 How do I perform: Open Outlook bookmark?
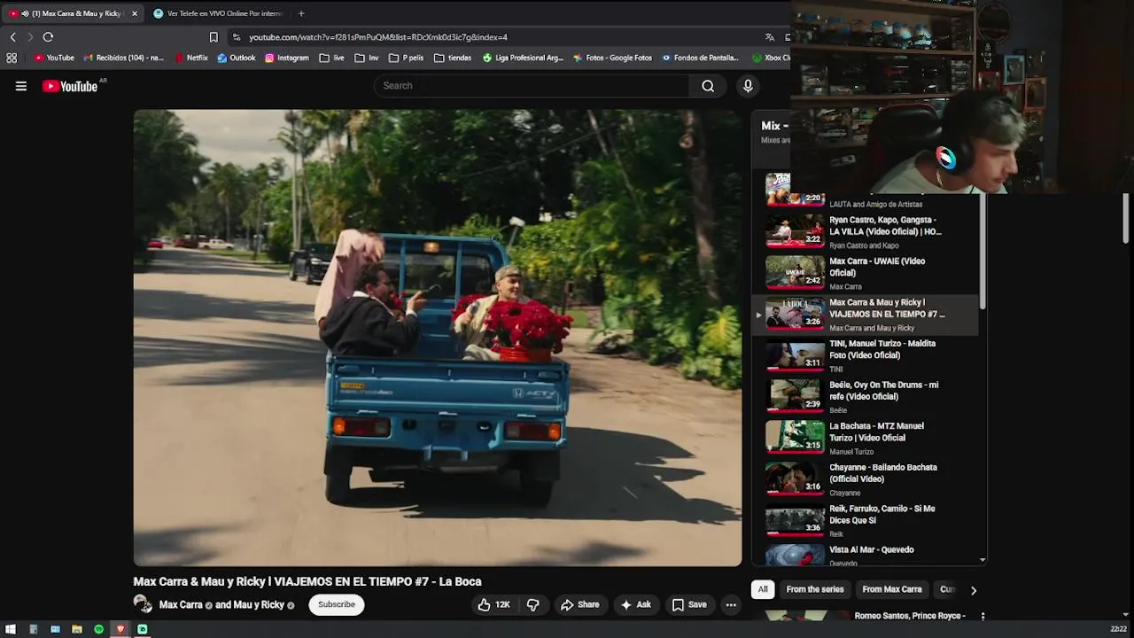(x=236, y=58)
